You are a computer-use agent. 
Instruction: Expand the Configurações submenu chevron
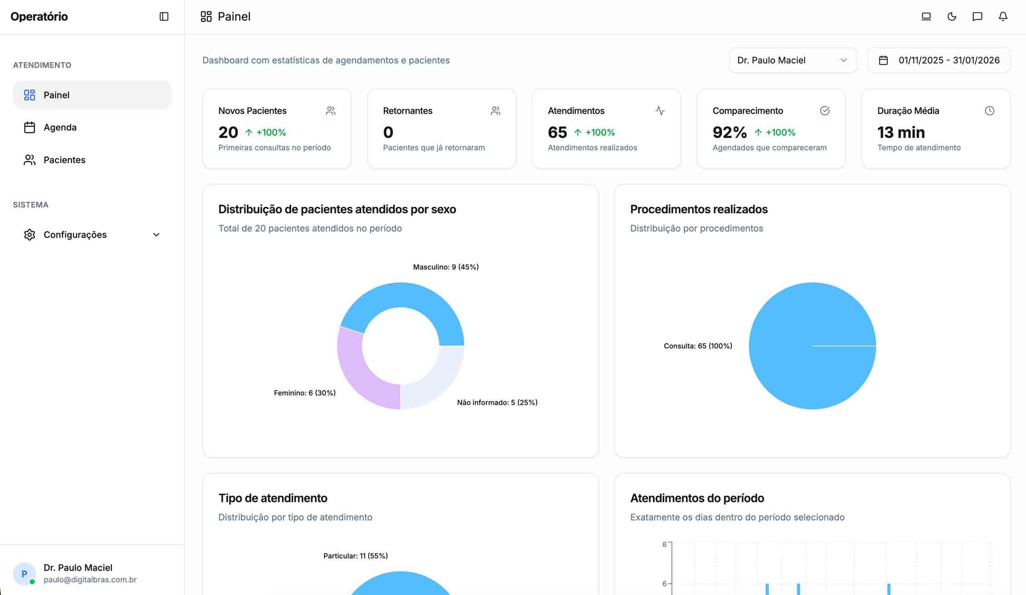tap(156, 235)
